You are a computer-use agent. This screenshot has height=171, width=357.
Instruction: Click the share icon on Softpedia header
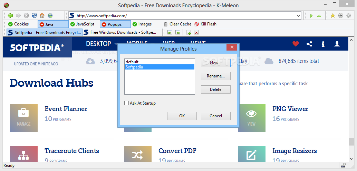pos(309,44)
